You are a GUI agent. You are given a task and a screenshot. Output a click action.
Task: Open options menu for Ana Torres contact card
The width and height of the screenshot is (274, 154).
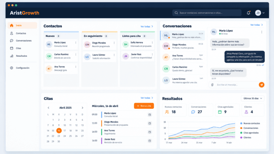tap(76, 67)
